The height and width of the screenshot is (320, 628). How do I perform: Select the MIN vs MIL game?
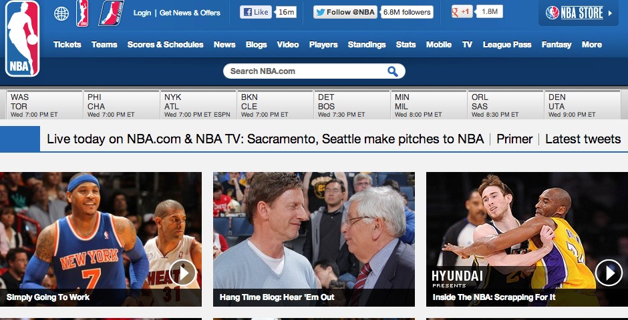(x=429, y=105)
